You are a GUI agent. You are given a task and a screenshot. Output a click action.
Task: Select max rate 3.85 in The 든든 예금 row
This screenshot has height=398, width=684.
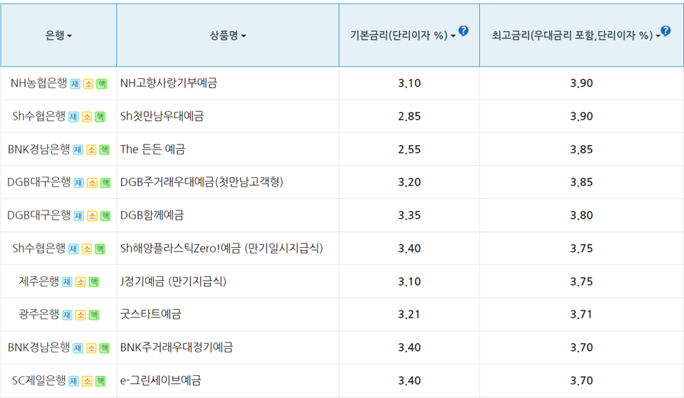coord(582,150)
